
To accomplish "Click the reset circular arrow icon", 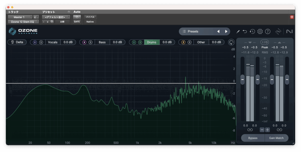I will pyautogui.click(x=232, y=42).
